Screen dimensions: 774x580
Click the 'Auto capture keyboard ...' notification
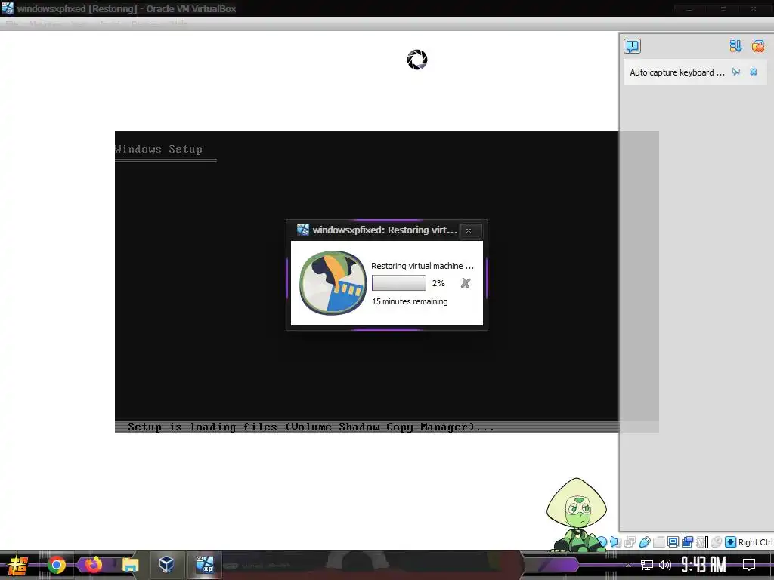click(x=676, y=72)
